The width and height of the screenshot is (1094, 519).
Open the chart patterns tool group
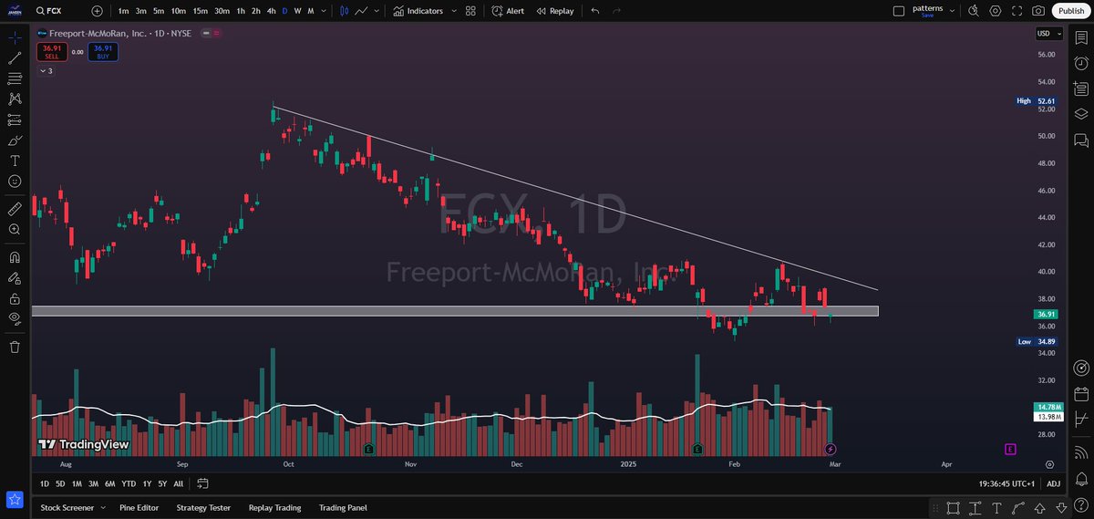coord(15,99)
